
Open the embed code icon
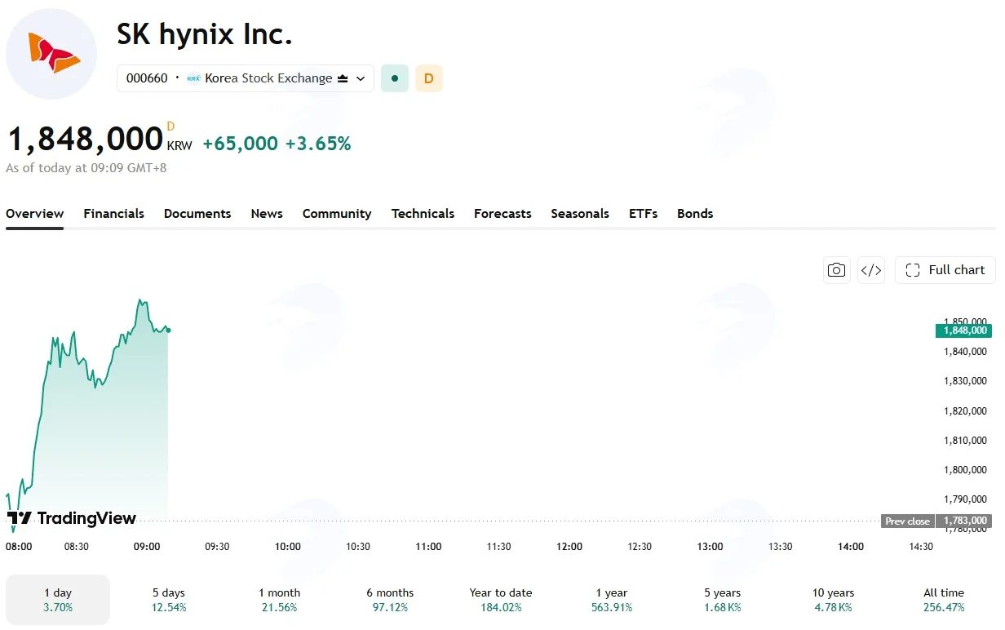tap(871, 270)
